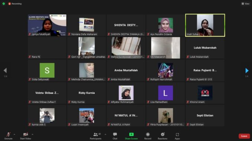The image size is (252, 141).
Task: Open the View layout menu
Action: coord(245,4)
